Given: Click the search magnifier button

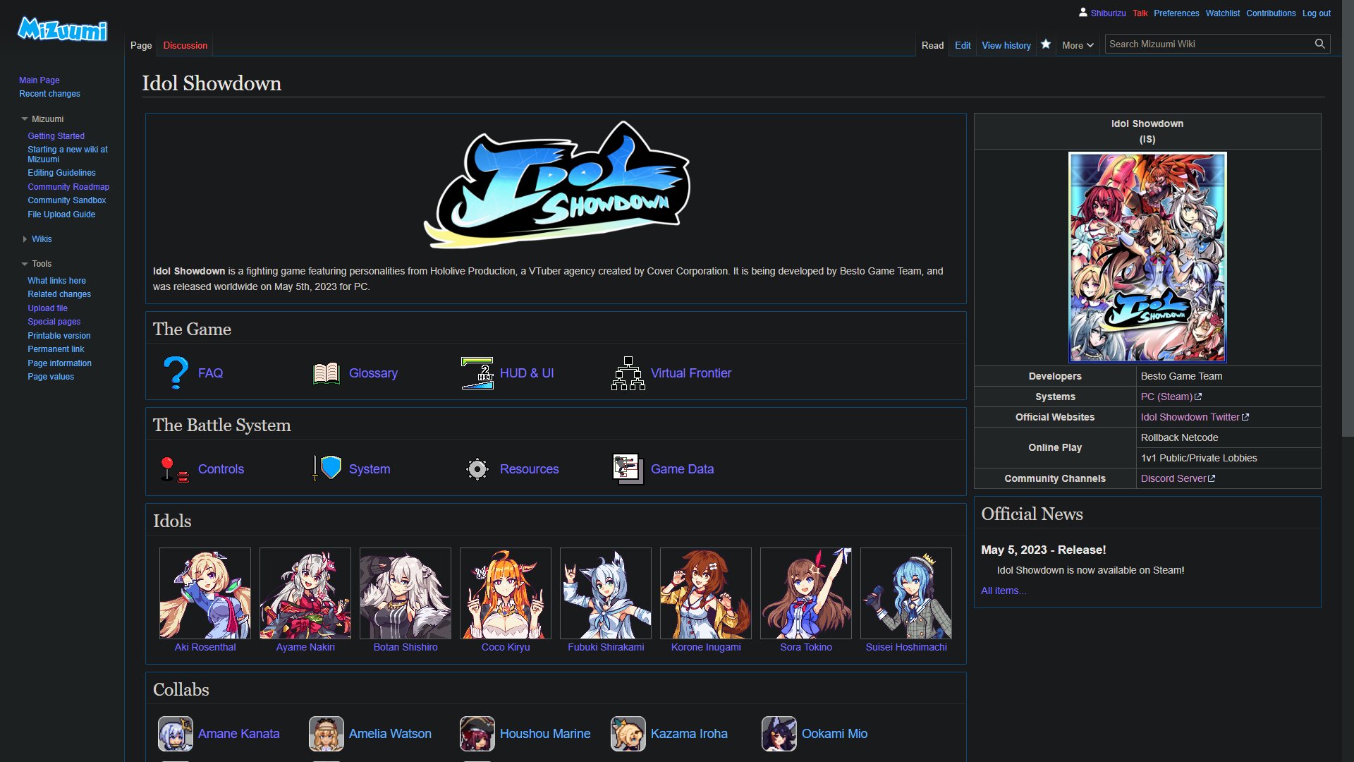Looking at the screenshot, I should pyautogui.click(x=1319, y=44).
